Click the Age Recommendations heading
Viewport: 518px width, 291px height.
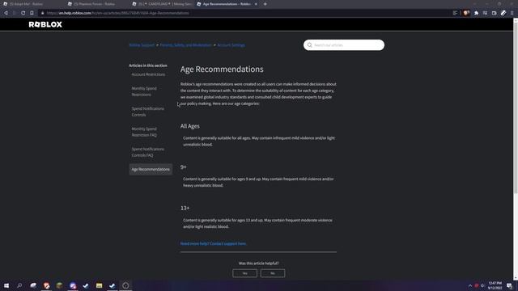point(222,69)
